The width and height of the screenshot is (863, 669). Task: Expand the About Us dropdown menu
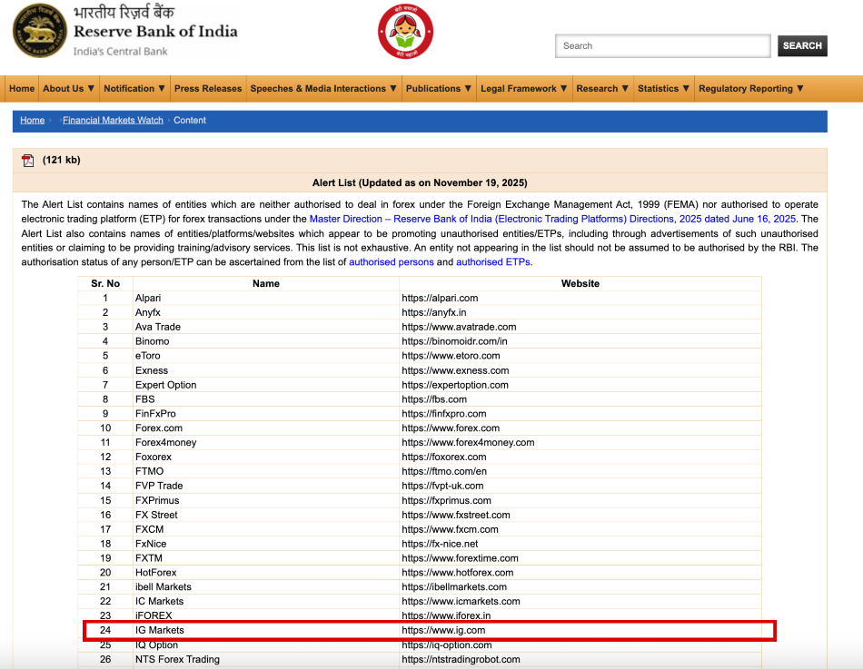tap(68, 89)
